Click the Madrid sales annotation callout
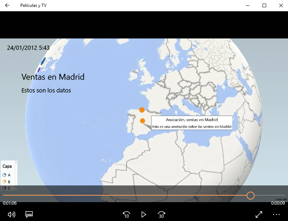This screenshot has width=288, height=221. click(192, 123)
